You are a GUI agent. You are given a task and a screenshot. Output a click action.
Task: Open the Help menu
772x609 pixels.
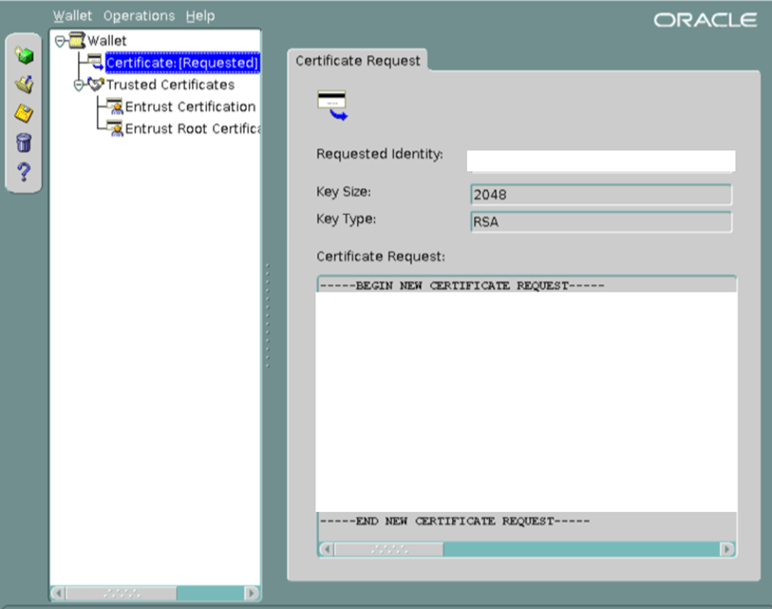pyautogui.click(x=200, y=16)
